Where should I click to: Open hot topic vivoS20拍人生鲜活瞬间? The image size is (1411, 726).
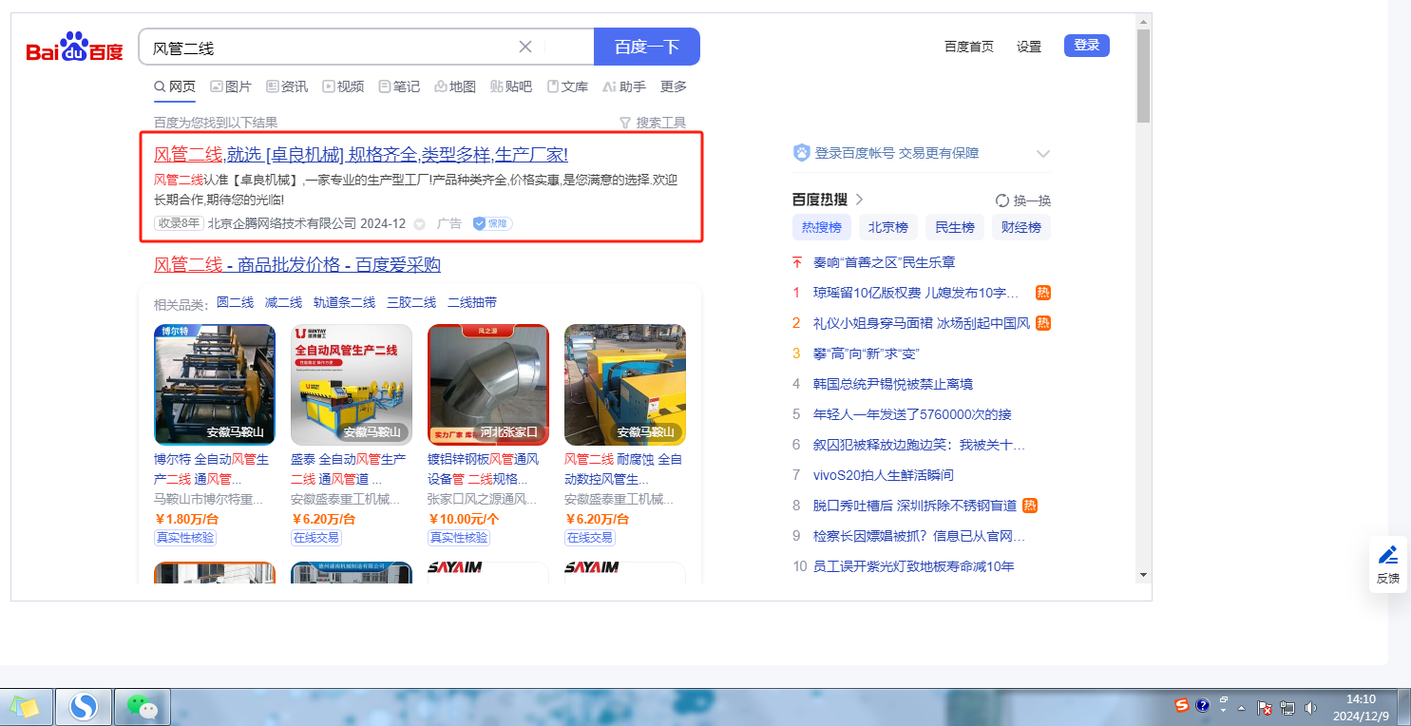[884, 475]
